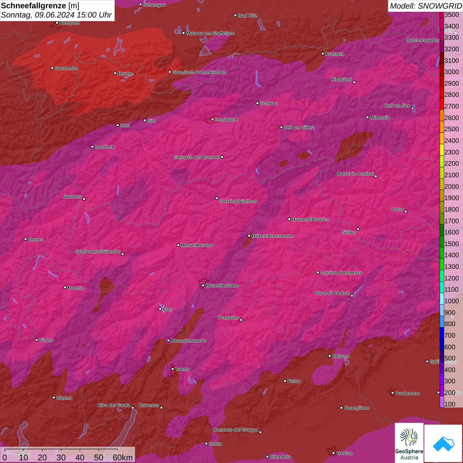Click the Zernez marker dot
The height and width of the screenshot is (463, 463).
point(25,239)
